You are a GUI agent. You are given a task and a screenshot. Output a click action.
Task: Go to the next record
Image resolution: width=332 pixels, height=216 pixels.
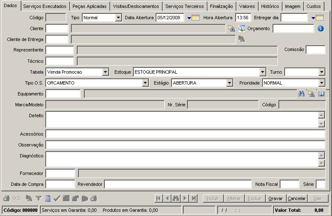tap(185, 198)
